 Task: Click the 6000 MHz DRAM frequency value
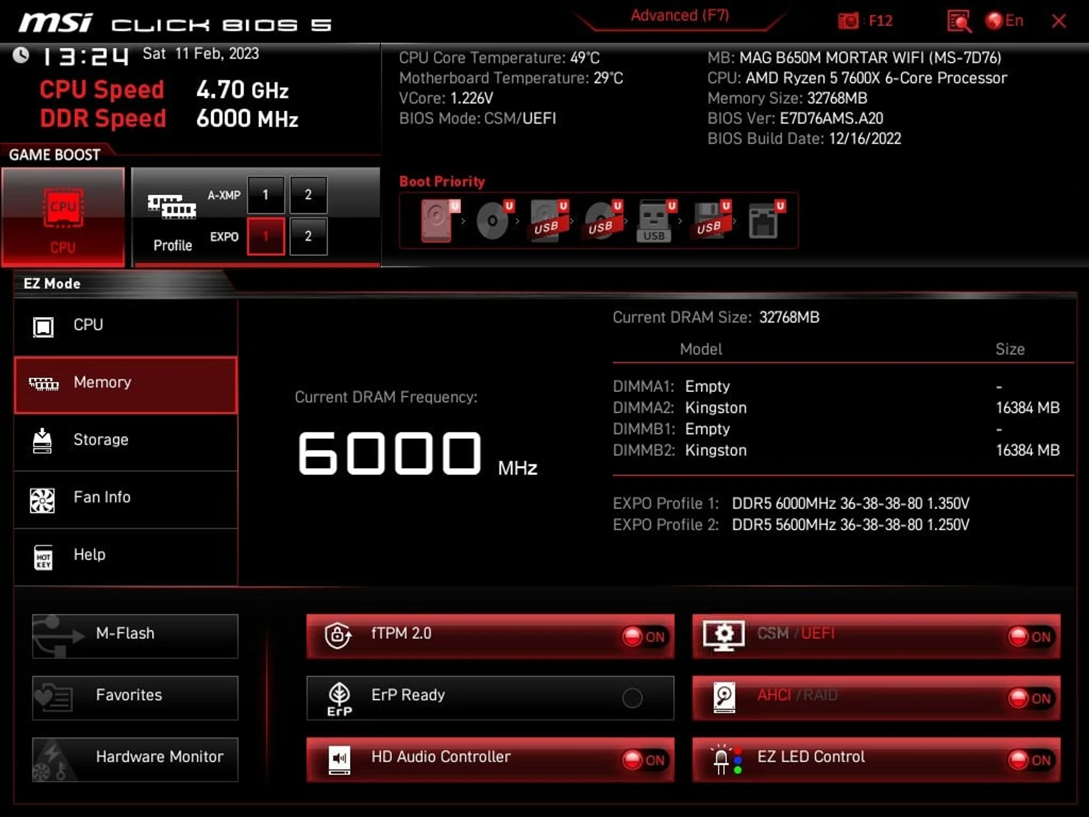[x=418, y=454]
